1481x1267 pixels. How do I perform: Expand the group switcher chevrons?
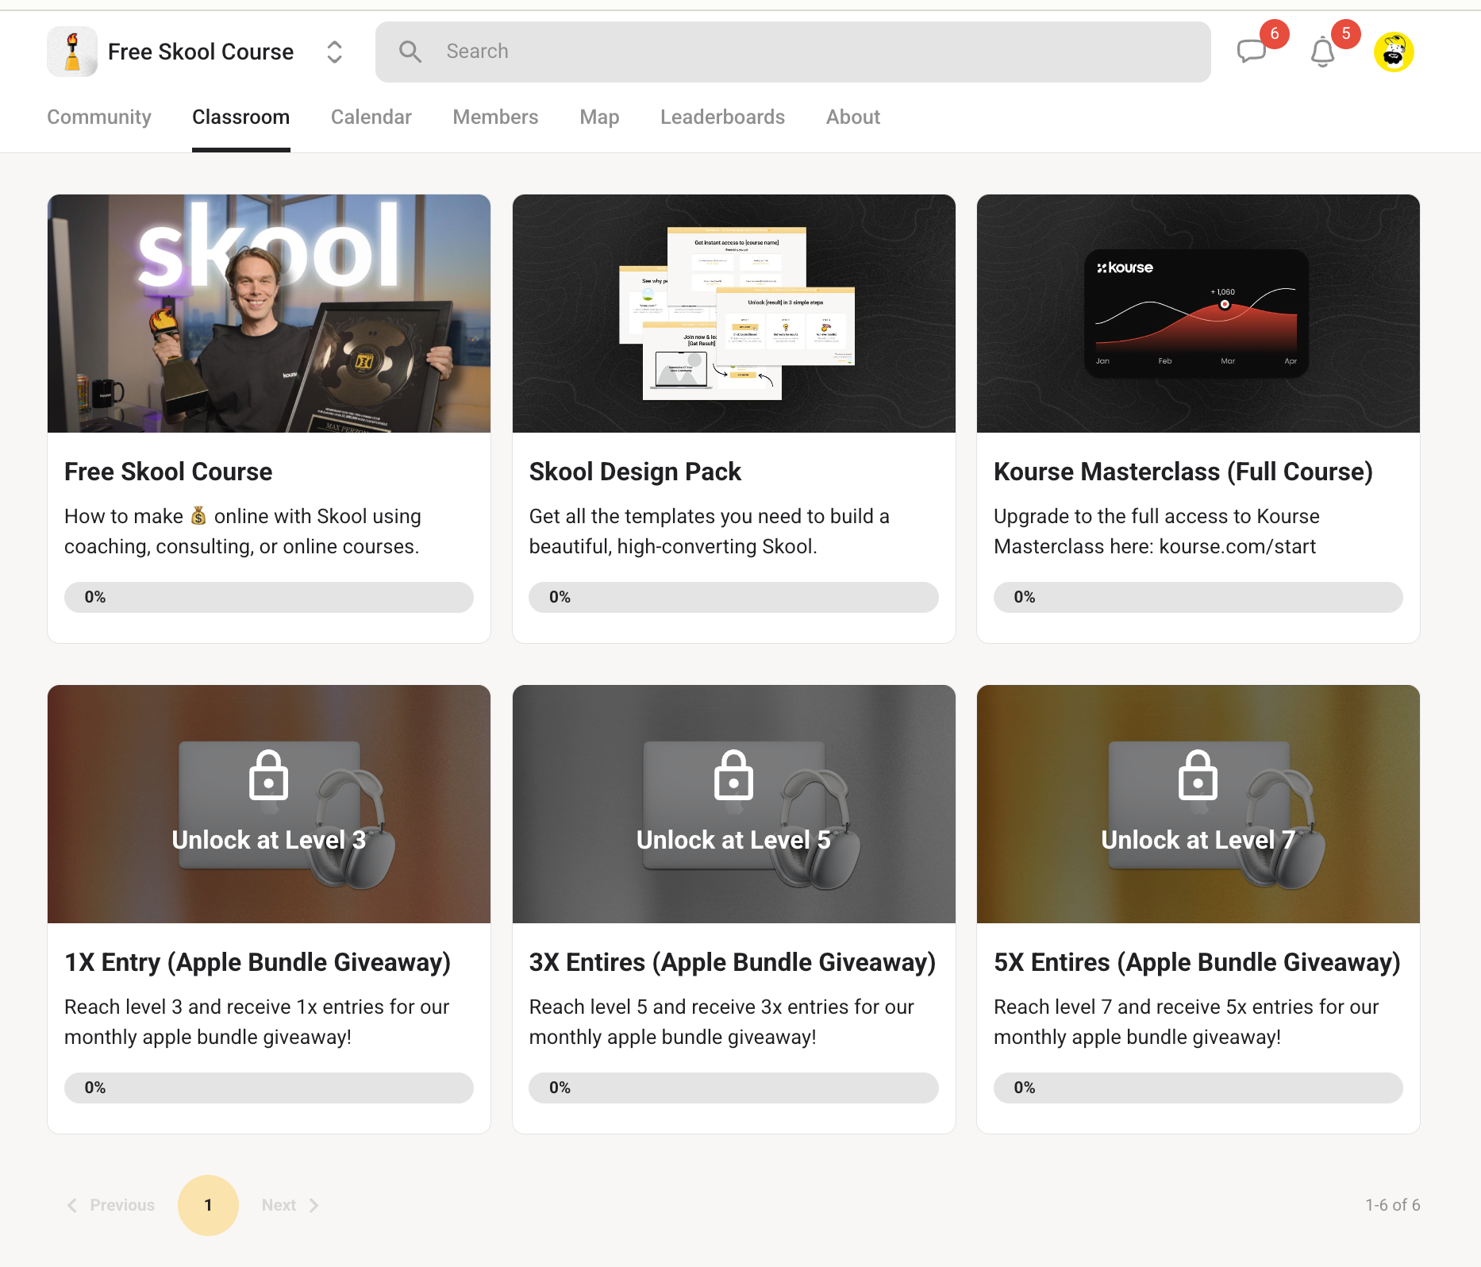pyautogui.click(x=334, y=52)
